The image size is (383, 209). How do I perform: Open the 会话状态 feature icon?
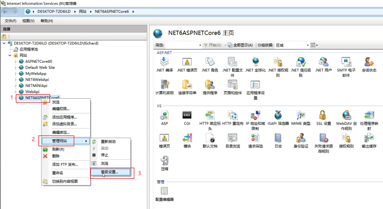pyautogui.click(x=369, y=62)
